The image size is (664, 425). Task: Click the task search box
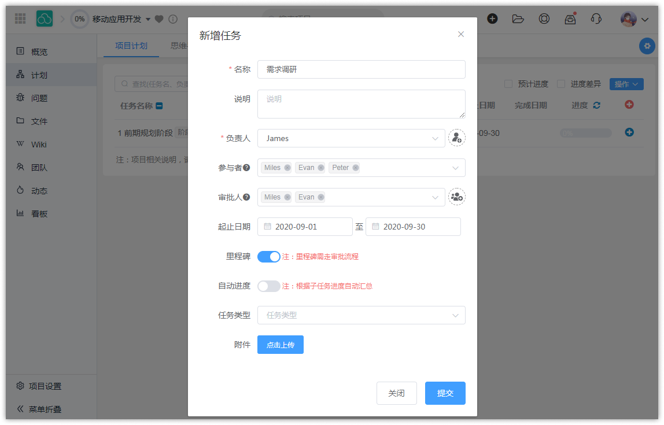click(x=151, y=84)
